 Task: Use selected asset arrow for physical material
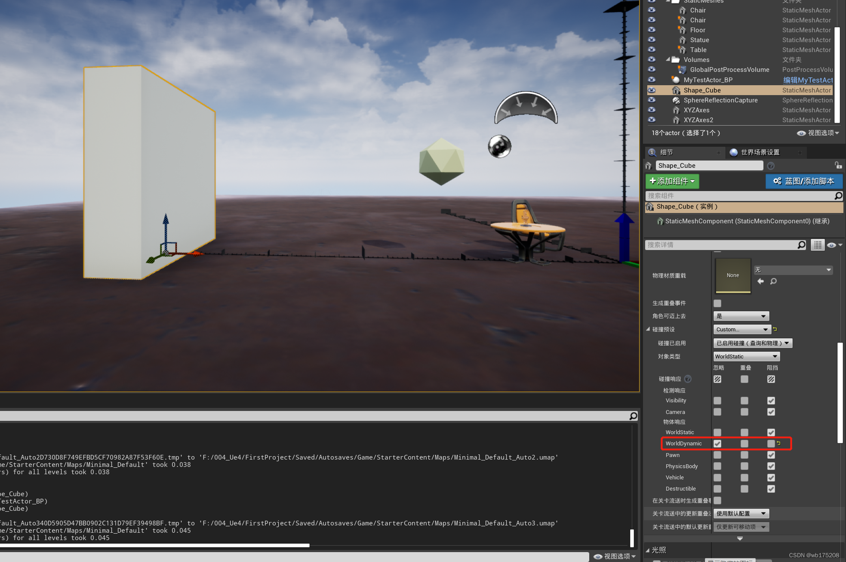coord(760,281)
